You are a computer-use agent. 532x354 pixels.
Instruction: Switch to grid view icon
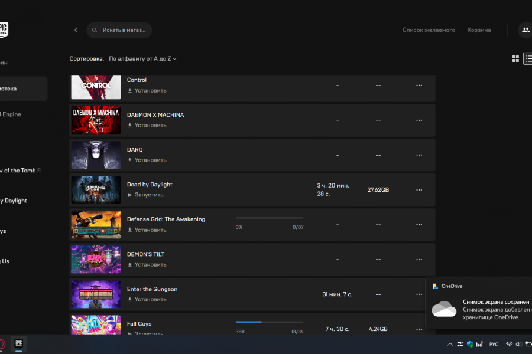point(515,58)
